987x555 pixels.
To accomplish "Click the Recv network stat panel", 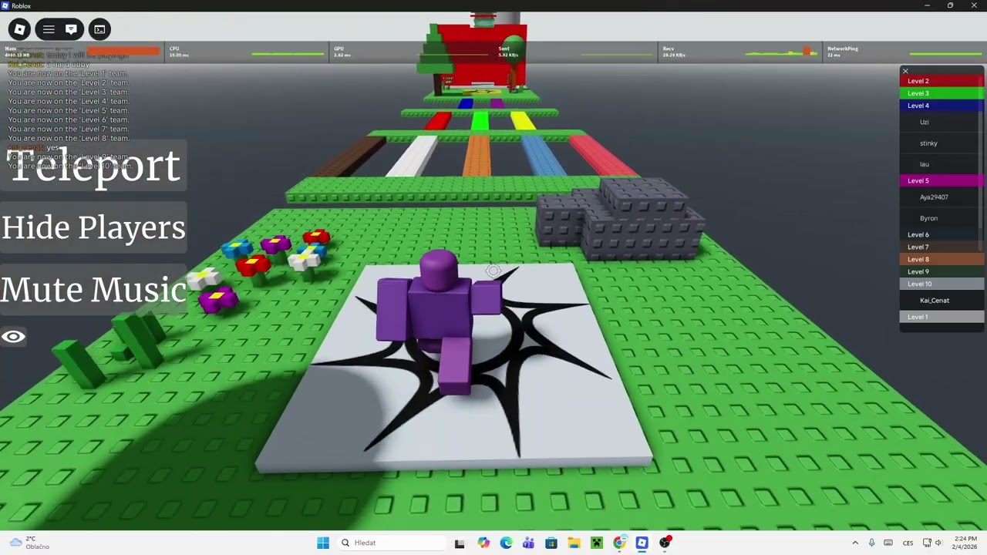I will click(739, 52).
